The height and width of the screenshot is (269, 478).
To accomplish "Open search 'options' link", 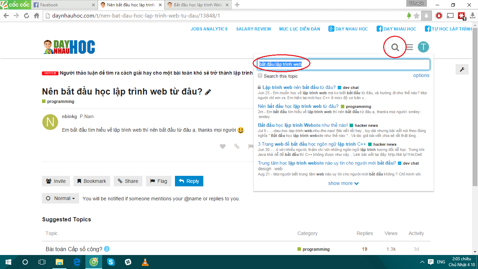I will coord(421,75).
